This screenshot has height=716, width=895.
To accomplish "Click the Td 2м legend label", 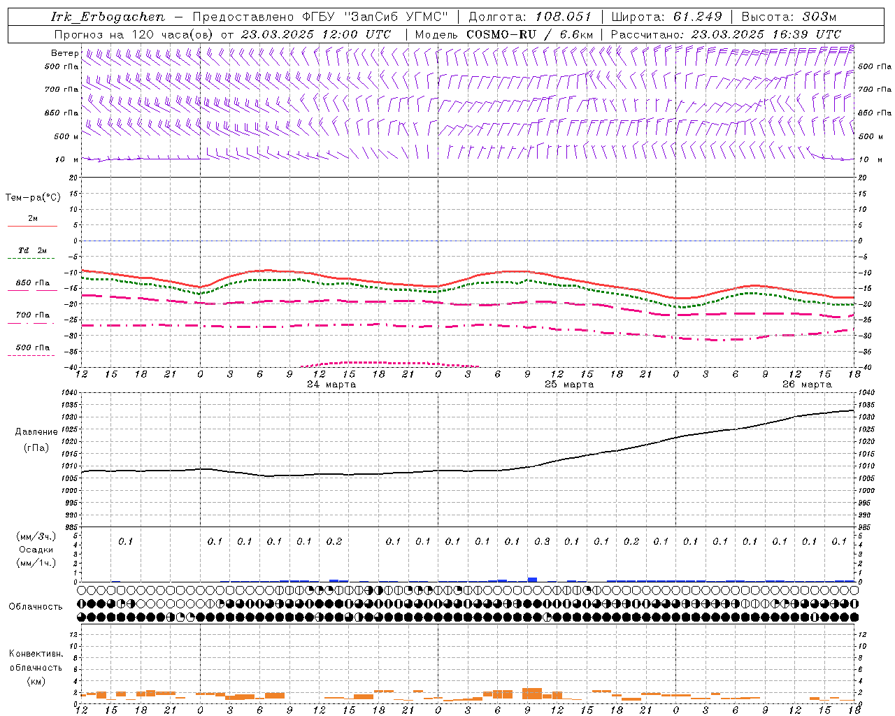I will 33,250.
